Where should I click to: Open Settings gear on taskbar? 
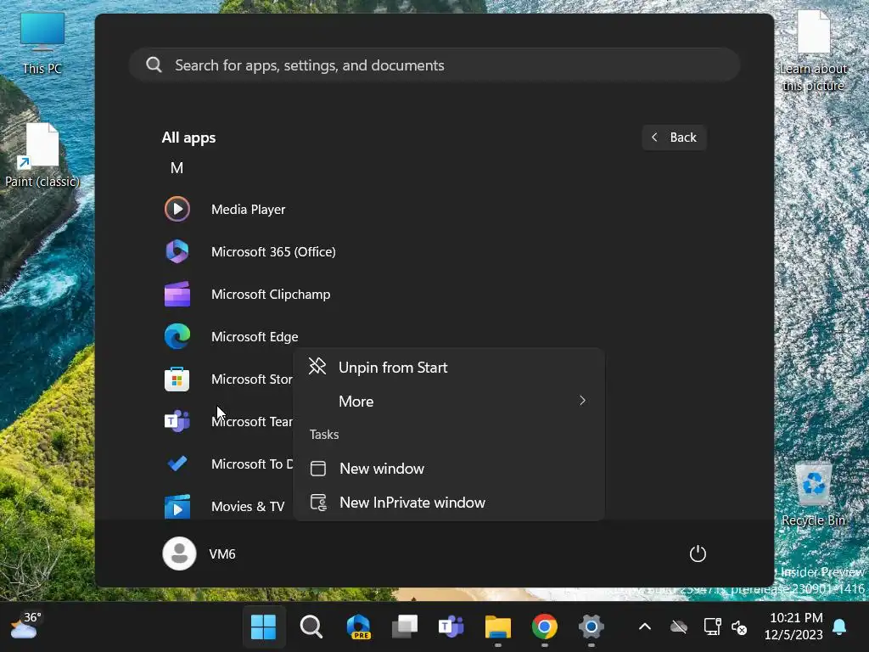tap(591, 627)
